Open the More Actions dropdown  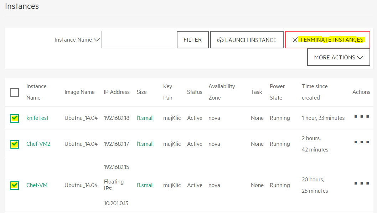(x=339, y=57)
